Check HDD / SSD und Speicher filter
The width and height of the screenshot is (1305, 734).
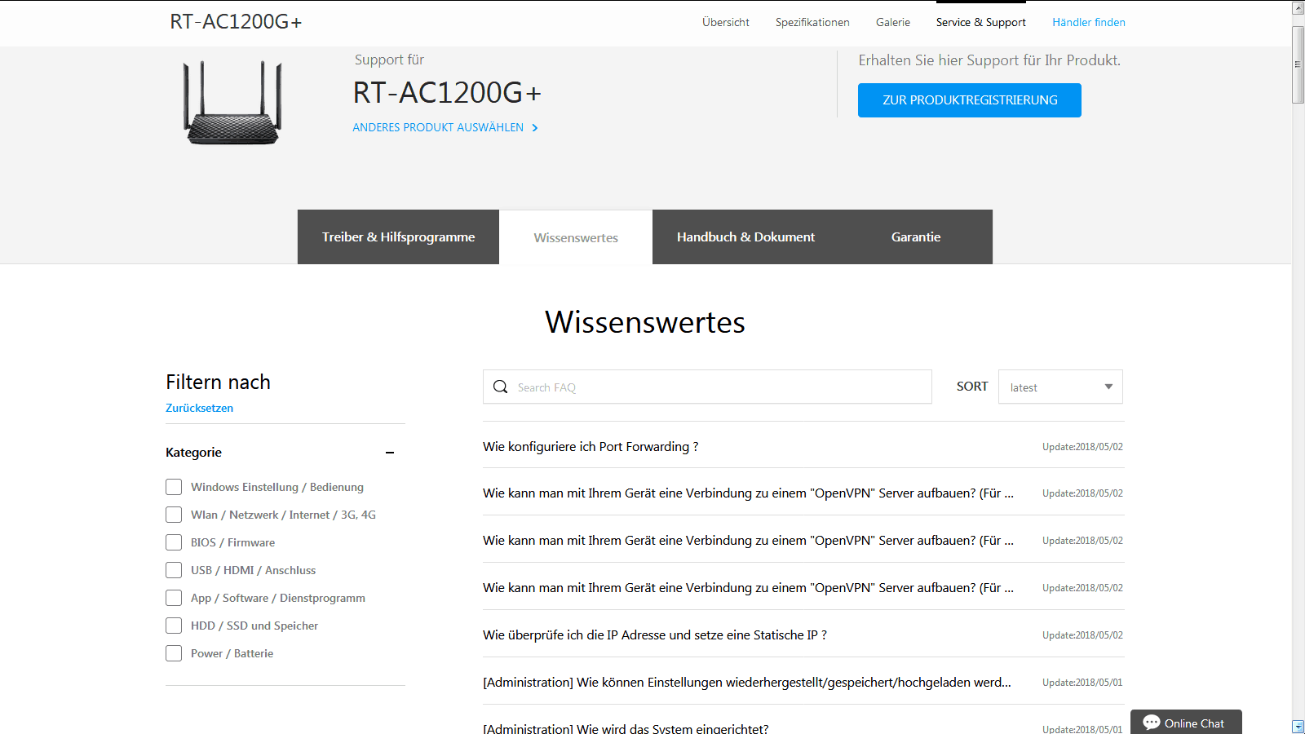[174, 626]
